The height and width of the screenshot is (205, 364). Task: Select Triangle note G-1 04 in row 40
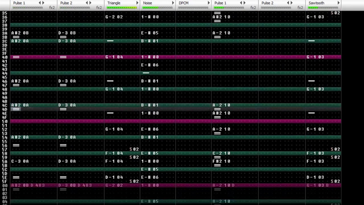point(114,57)
